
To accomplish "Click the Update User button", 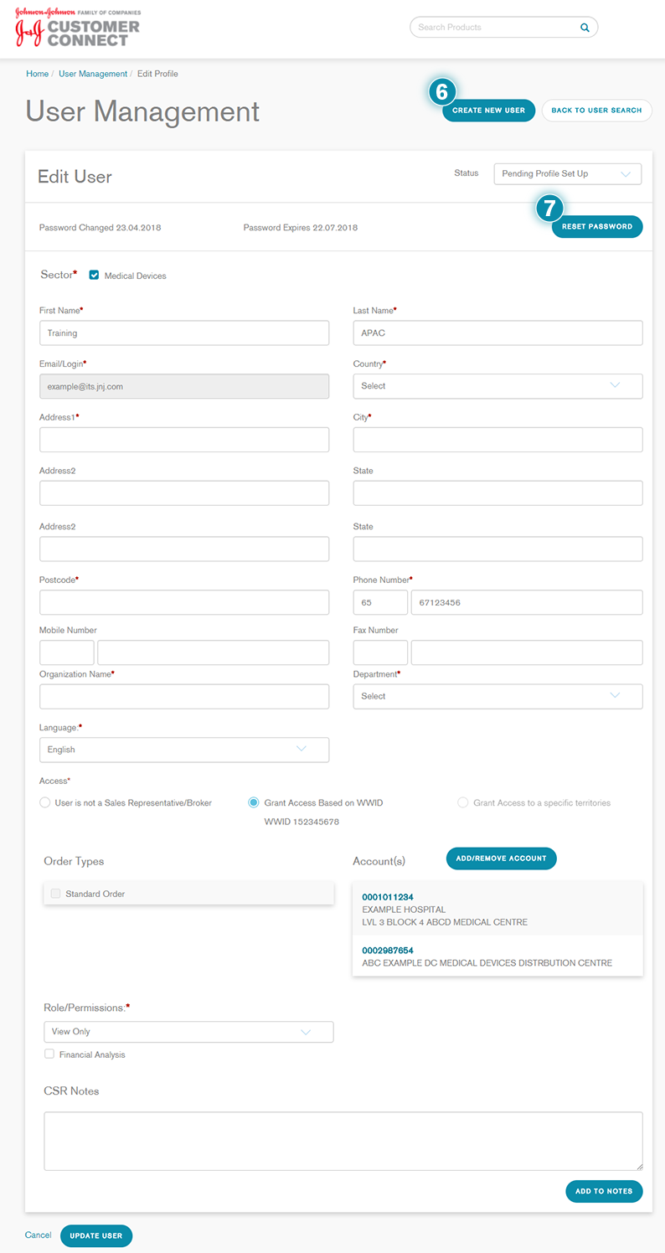I will [x=96, y=1235].
